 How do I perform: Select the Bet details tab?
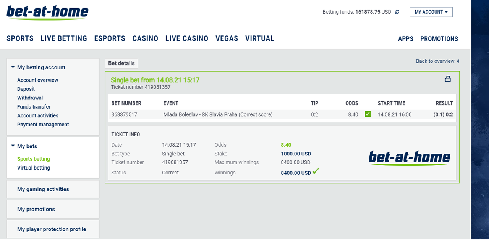(x=121, y=63)
